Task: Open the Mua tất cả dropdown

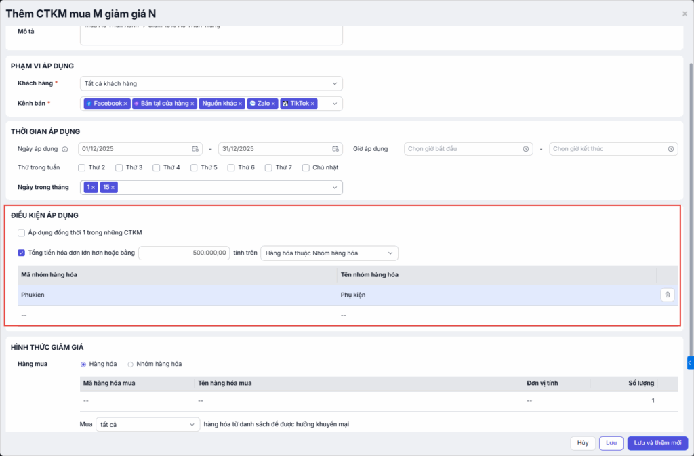Action: (x=147, y=424)
